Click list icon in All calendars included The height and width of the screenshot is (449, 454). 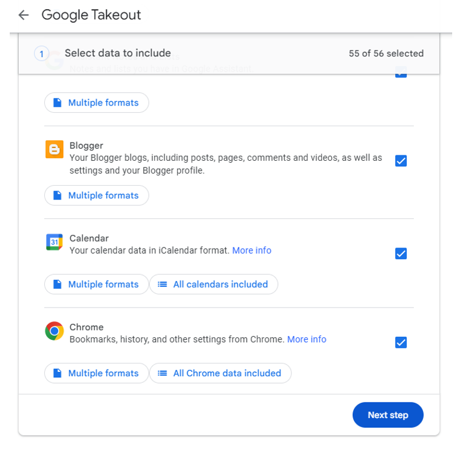point(162,285)
